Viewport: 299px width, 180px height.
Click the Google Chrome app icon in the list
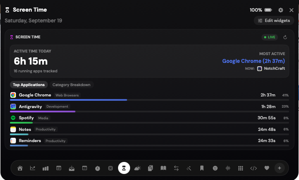[x=13, y=95]
